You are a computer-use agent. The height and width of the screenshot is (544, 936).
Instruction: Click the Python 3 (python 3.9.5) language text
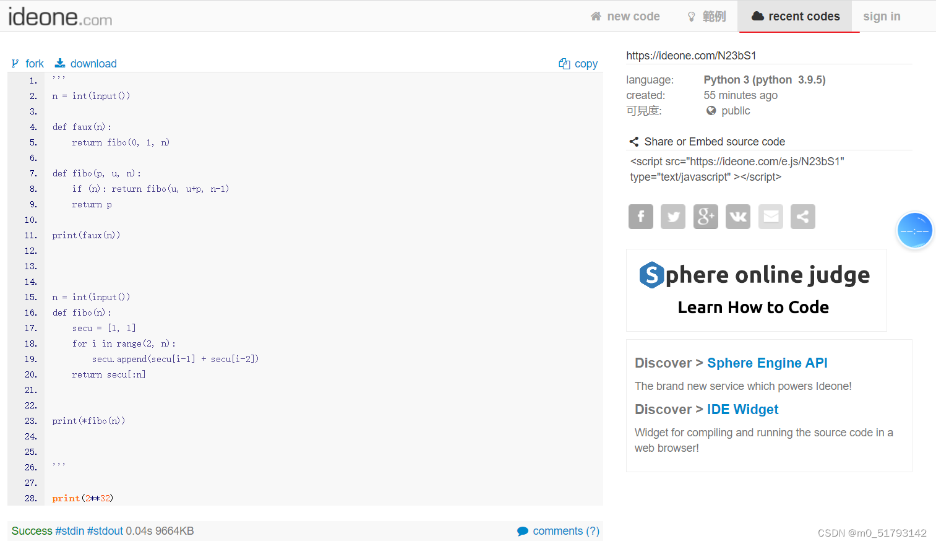tap(765, 80)
